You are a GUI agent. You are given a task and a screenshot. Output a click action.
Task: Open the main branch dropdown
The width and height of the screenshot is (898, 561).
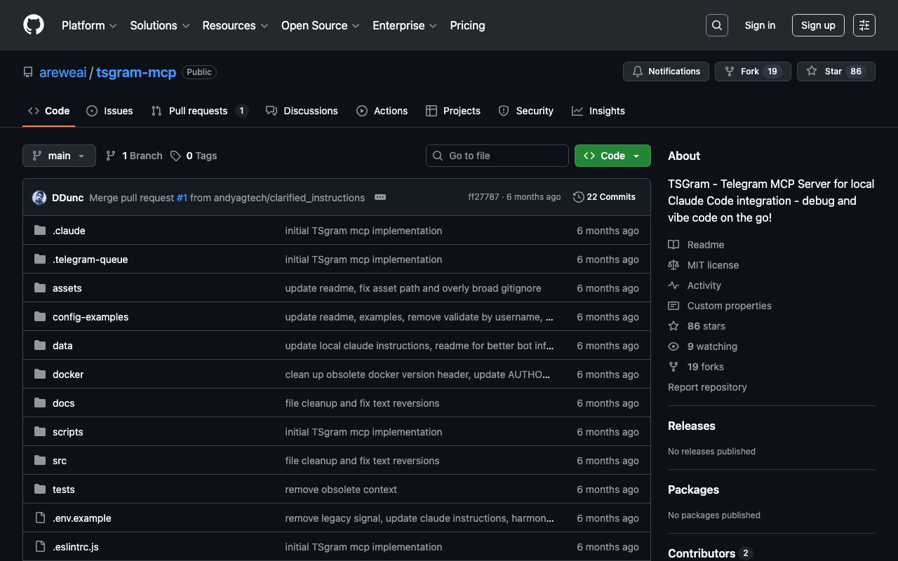pos(59,156)
